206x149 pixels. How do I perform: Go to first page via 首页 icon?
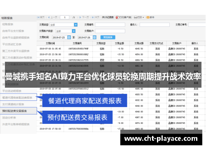coord(38,17)
